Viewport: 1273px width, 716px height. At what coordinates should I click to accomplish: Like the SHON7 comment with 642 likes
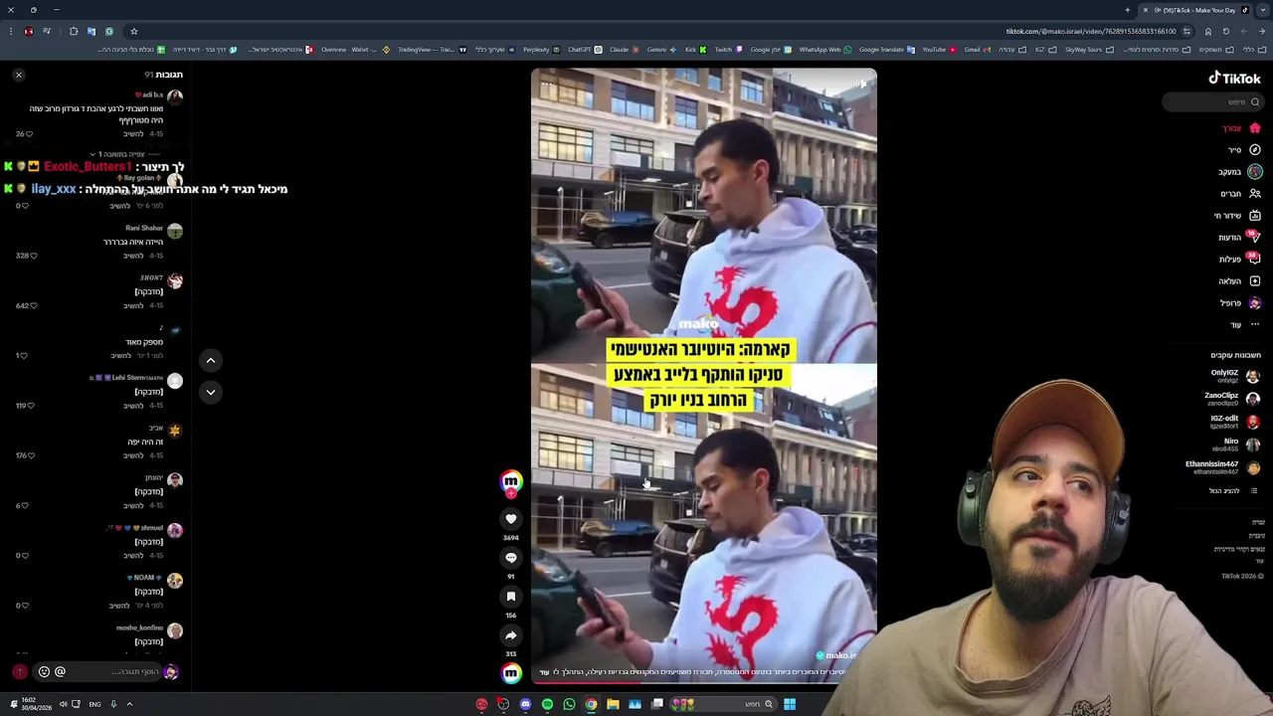point(33,305)
